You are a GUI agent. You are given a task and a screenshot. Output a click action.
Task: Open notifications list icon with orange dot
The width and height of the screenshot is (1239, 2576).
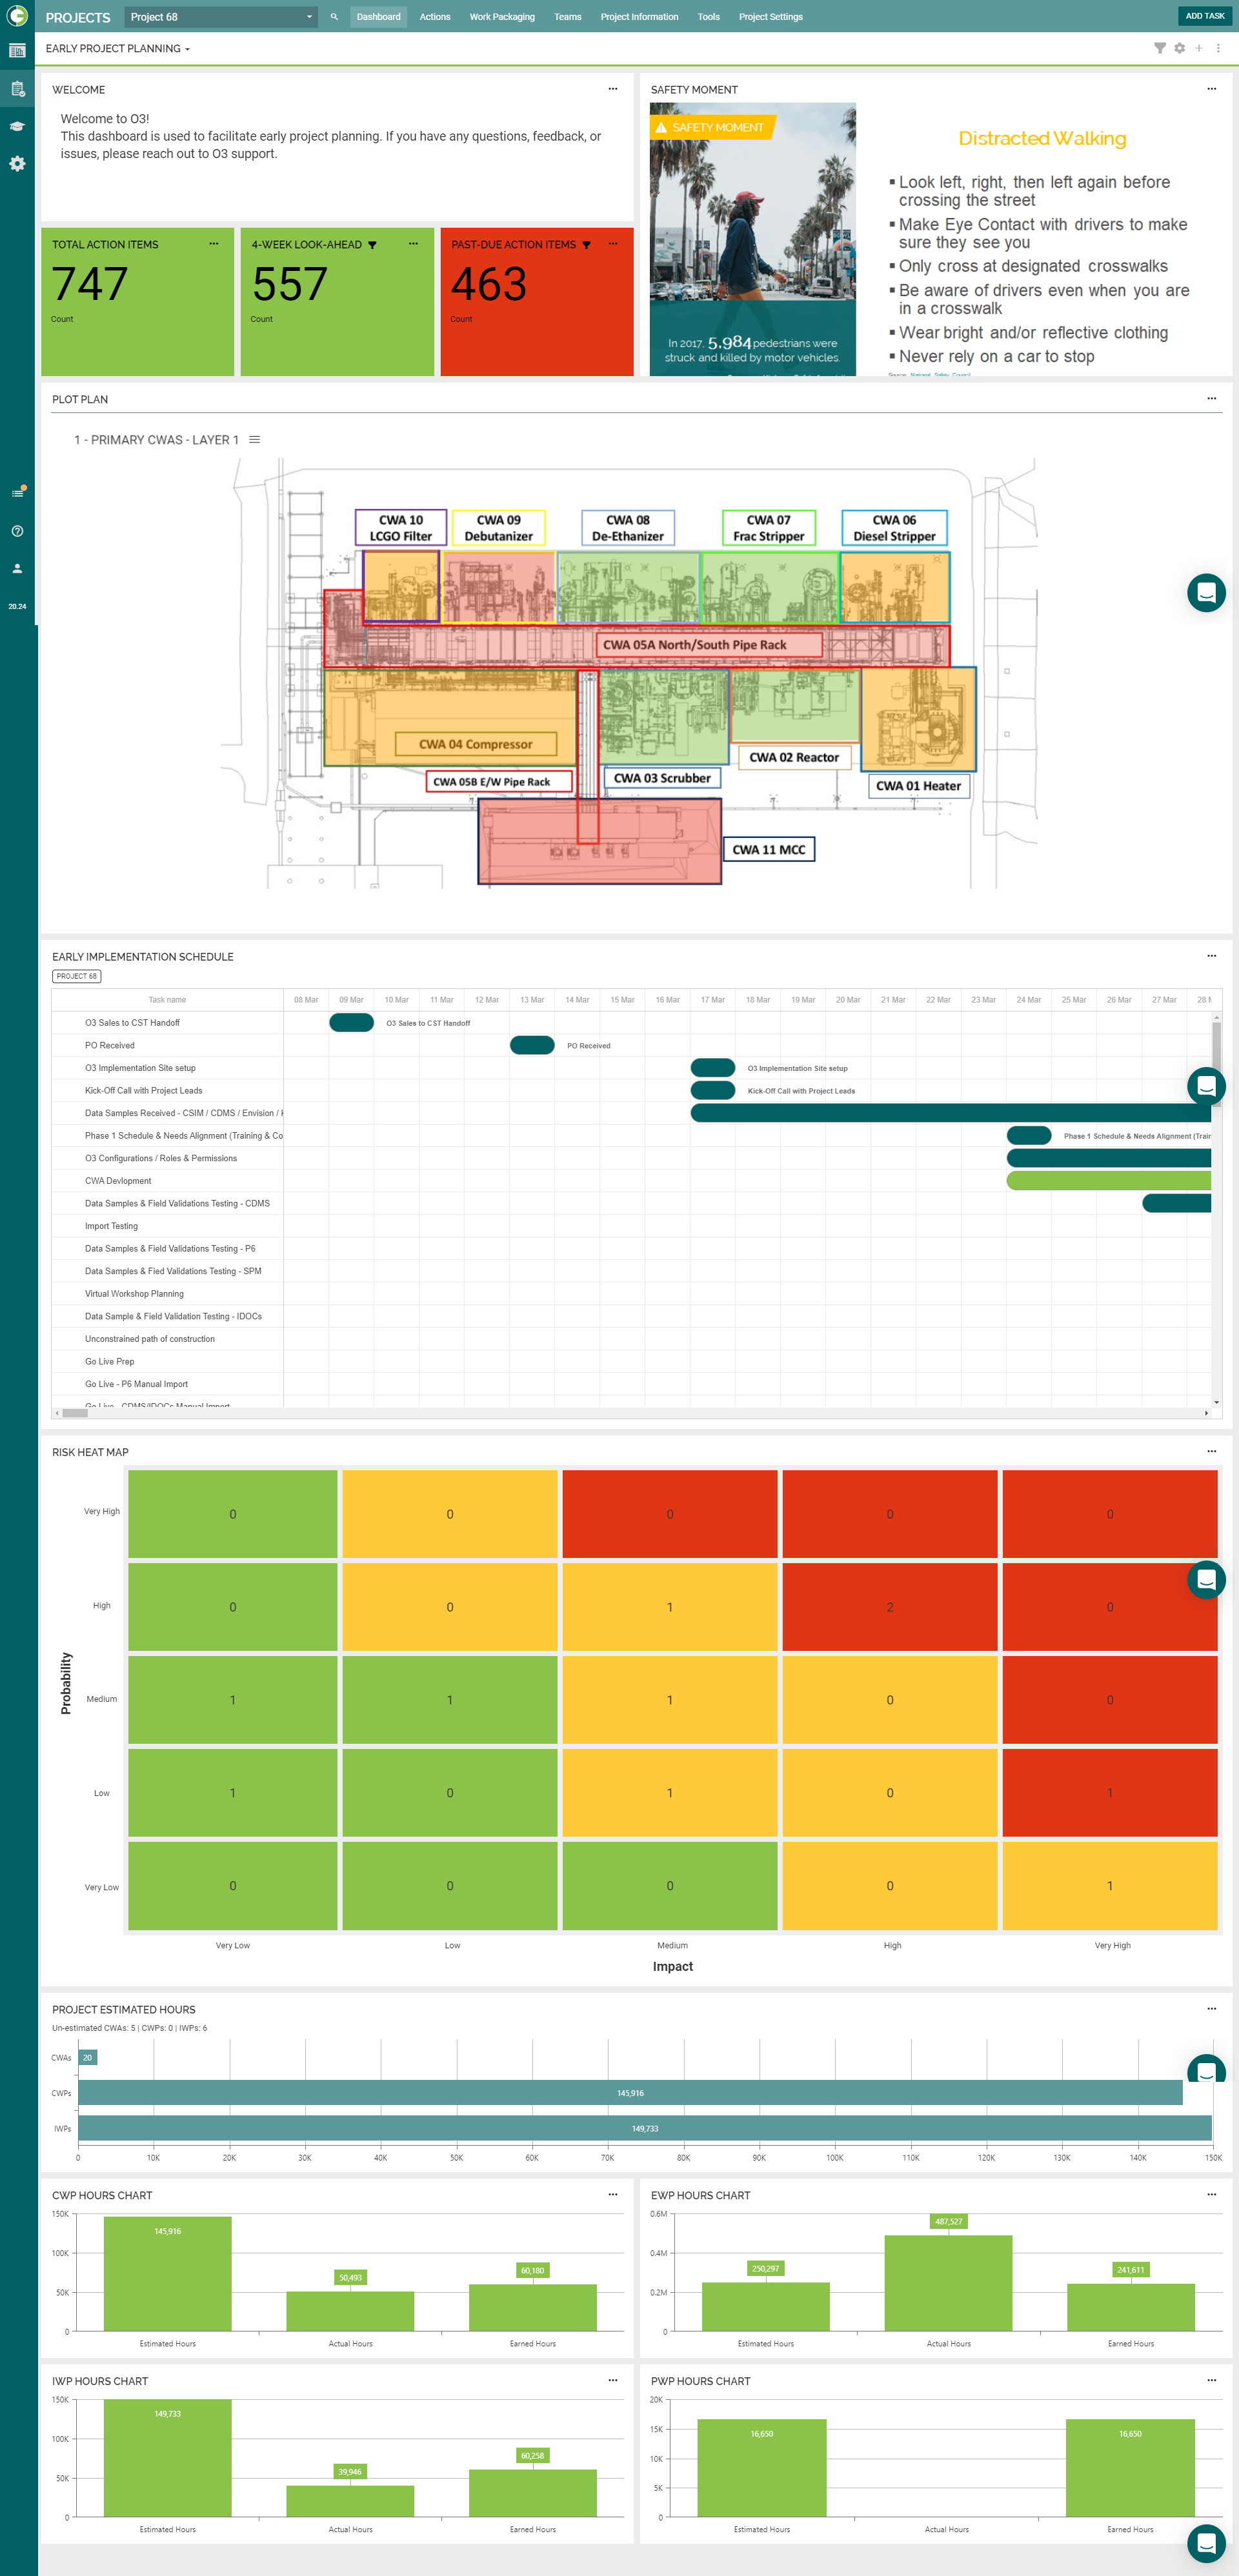(17, 493)
